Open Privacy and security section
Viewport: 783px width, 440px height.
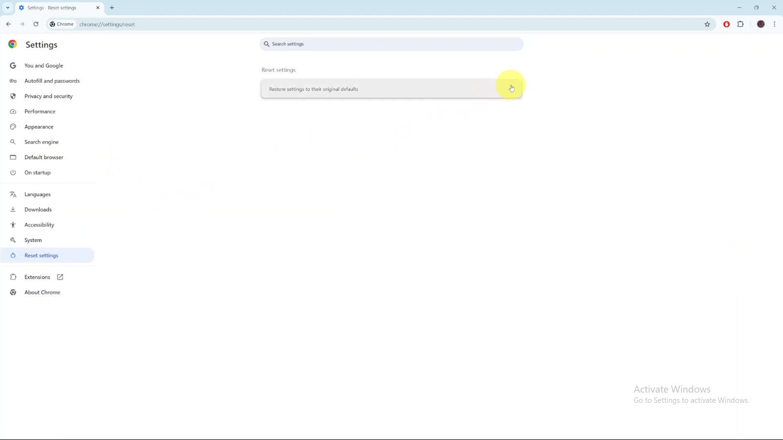click(x=48, y=96)
